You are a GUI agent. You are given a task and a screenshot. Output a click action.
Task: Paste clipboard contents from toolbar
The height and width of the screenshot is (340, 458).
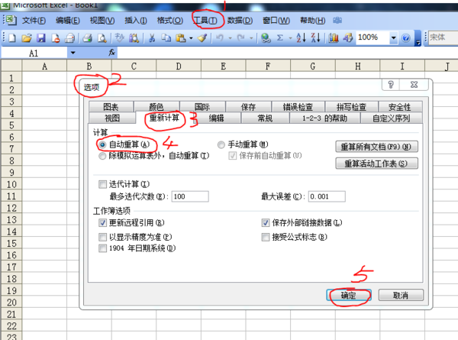(x=181, y=37)
